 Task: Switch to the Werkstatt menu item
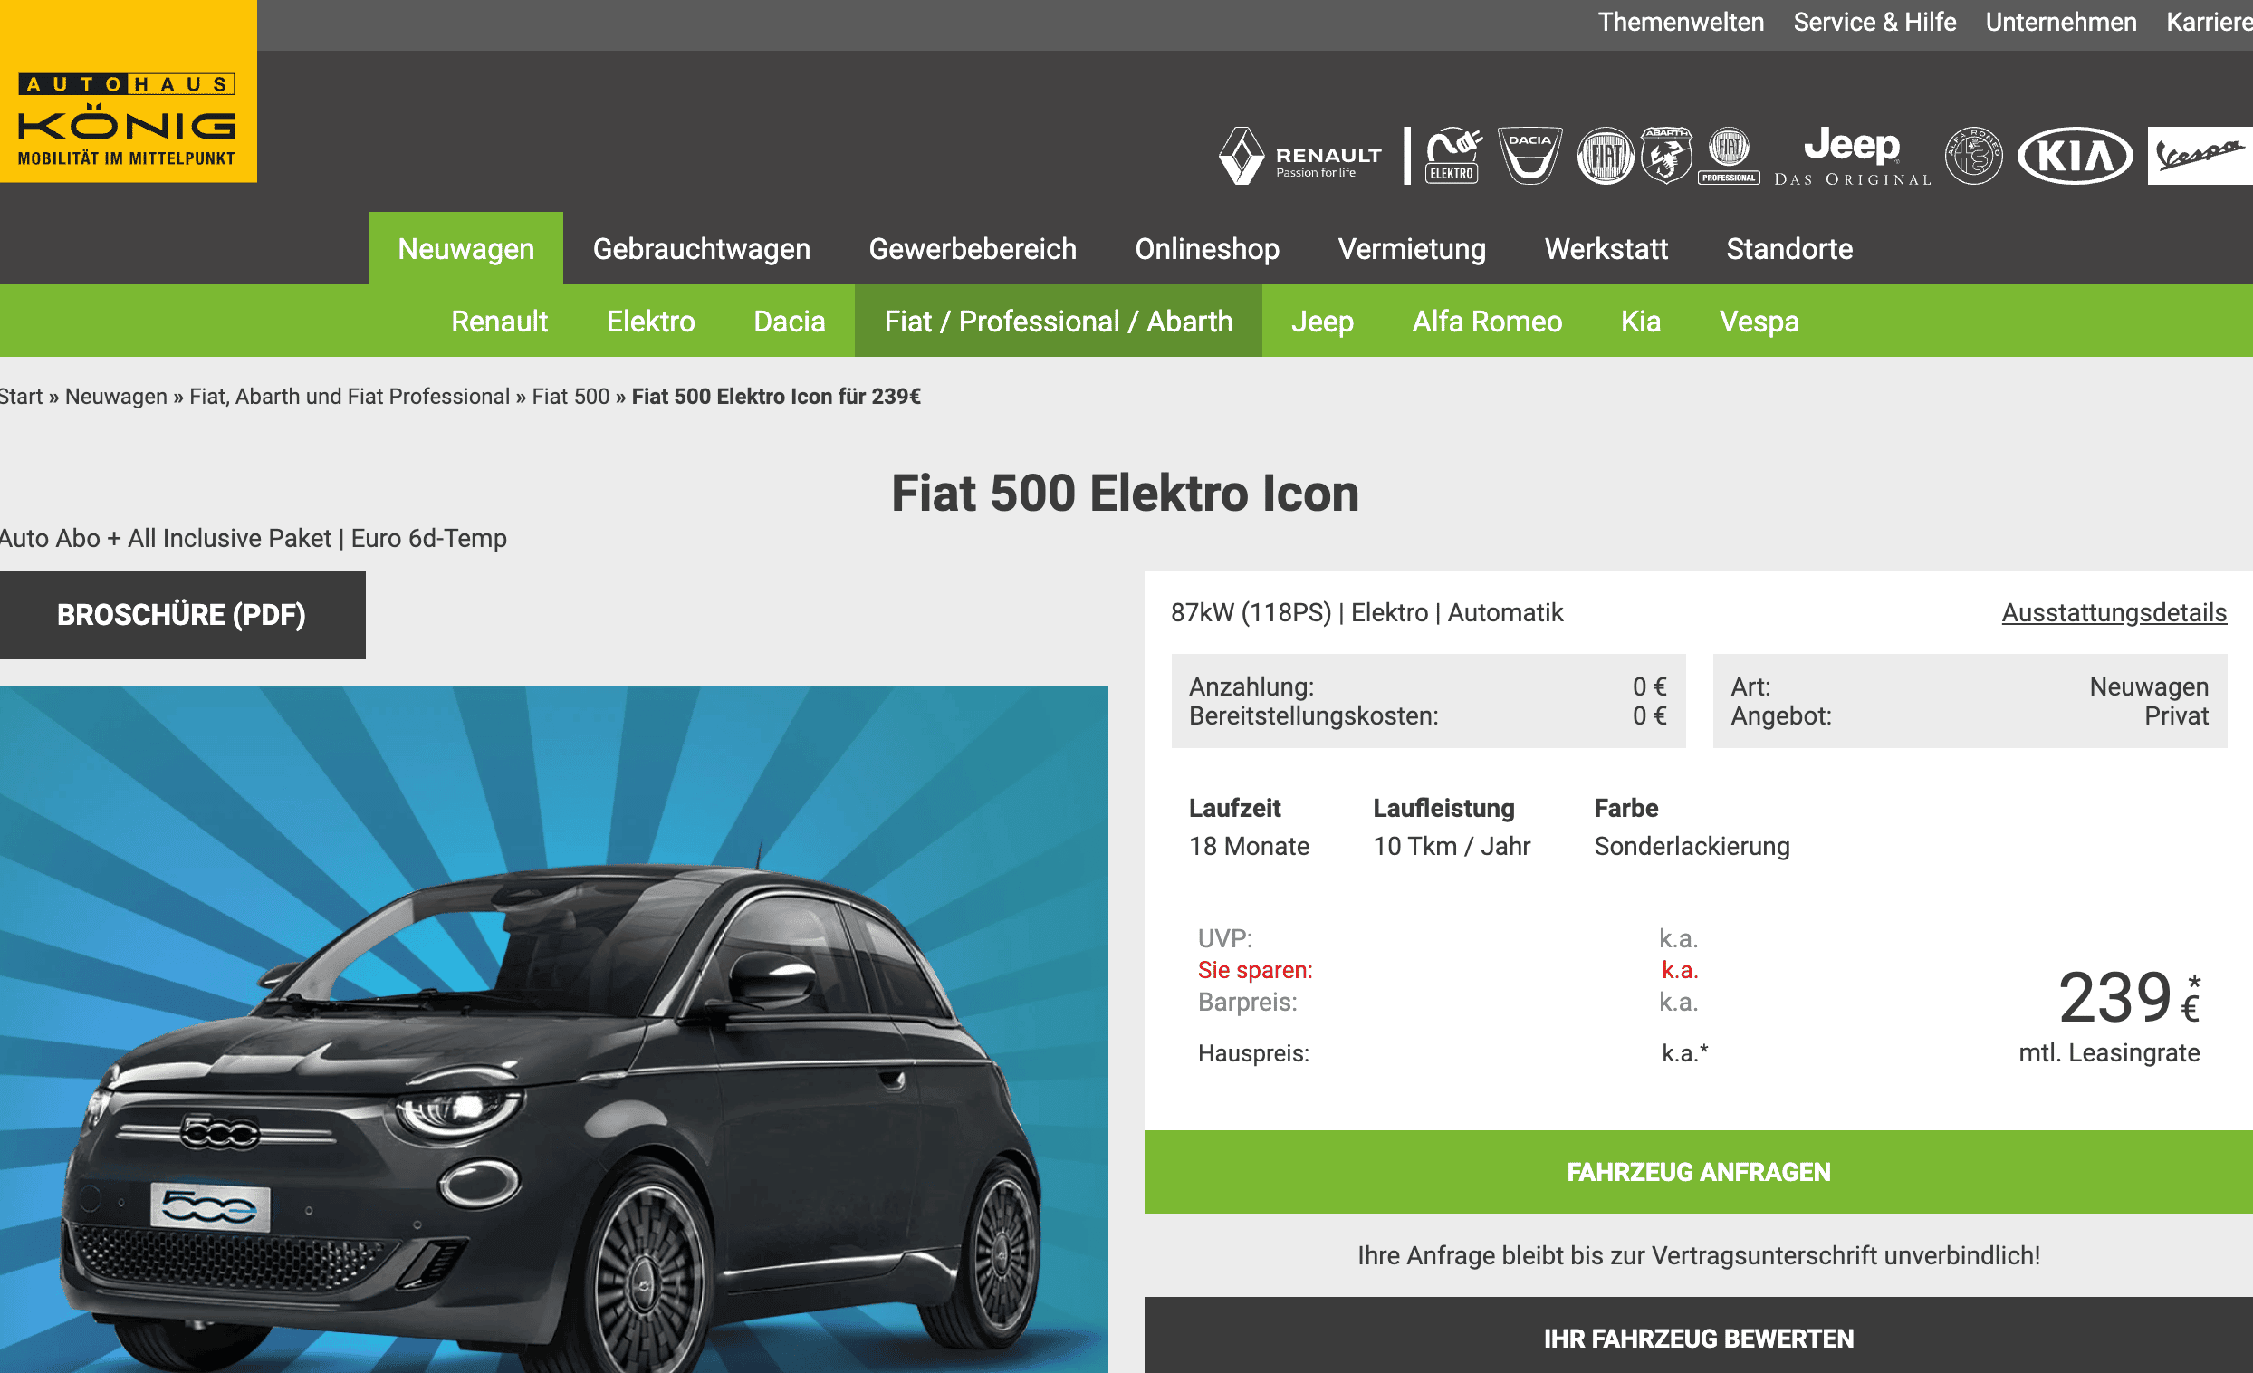coord(1606,249)
